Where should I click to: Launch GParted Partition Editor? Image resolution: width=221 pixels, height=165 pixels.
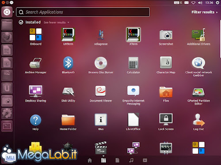(x=198, y=96)
